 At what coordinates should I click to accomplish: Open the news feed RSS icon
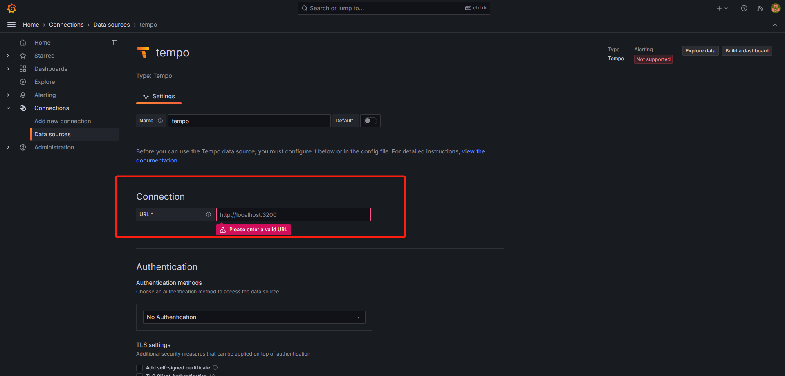click(760, 8)
